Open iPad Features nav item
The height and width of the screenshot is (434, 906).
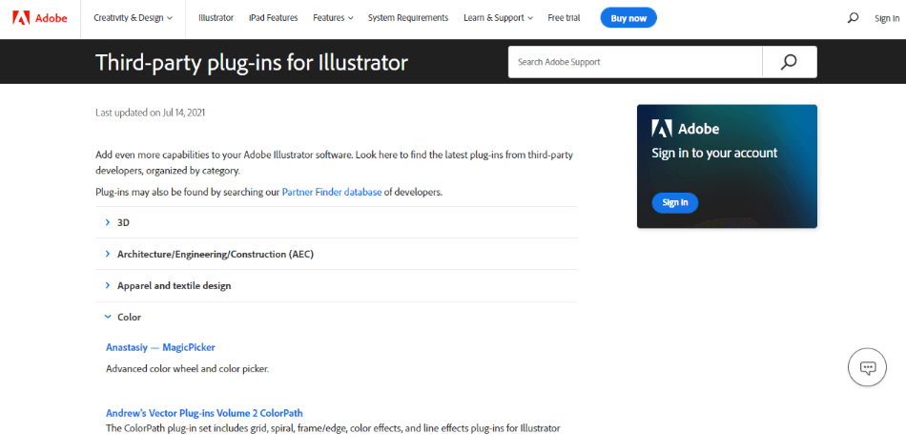click(x=274, y=18)
